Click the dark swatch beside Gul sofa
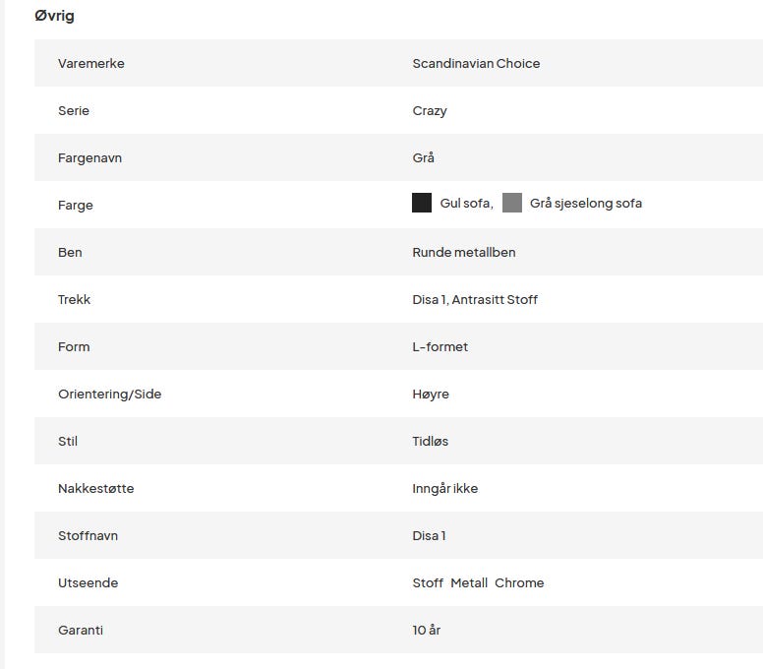The height and width of the screenshot is (669, 763). (422, 204)
